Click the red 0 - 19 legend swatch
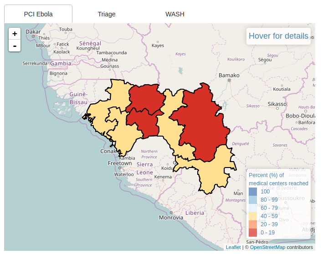323x254 pixels. pos(253,233)
